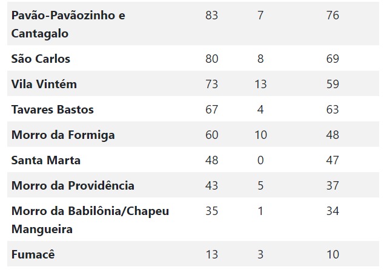Click the Morro da Formiga label

pos(63,135)
